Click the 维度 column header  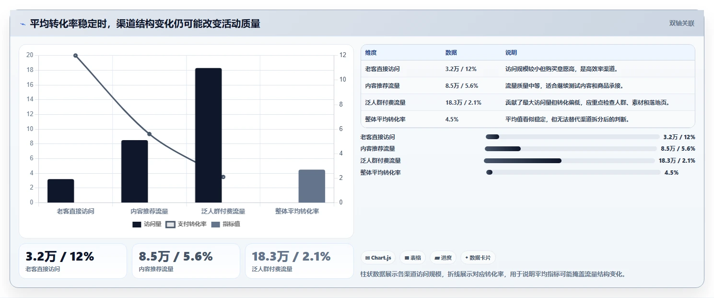pos(371,53)
